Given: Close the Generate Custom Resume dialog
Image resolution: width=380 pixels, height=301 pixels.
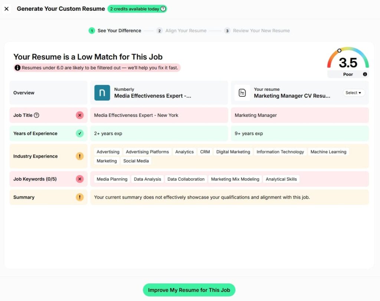Looking at the screenshot, I should tap(7, 9).
